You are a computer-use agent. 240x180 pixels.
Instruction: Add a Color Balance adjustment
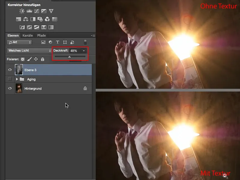pyautogui.click(x=25, y=19)
